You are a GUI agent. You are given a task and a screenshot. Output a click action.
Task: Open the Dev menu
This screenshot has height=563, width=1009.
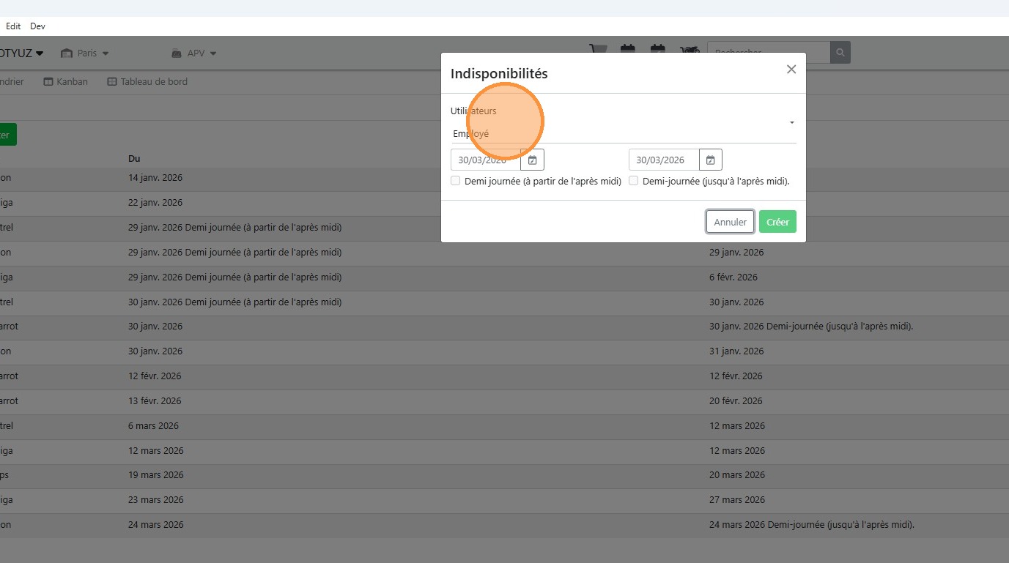coord(37,26)
